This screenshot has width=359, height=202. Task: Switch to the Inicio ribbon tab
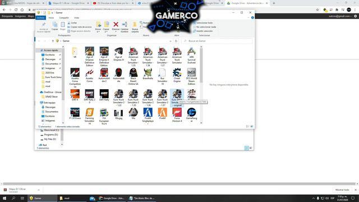pos(51,17)
